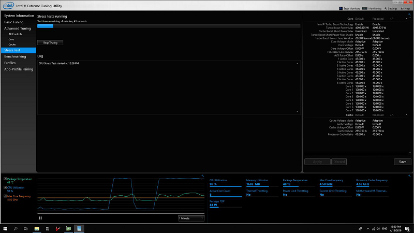Collapse the Cache settings section
The height and width of the screenshot is (233, 414).
click(406, 115)
